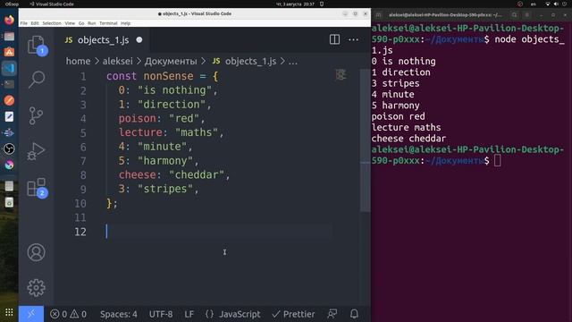Click the "maths" string on line 5

(197, 132)
